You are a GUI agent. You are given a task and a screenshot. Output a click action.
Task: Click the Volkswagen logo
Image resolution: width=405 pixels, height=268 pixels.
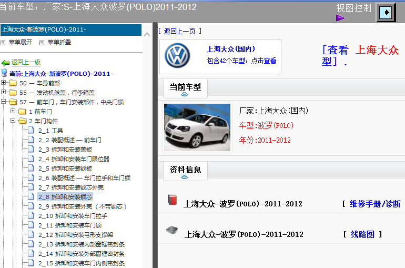[177, 56]
